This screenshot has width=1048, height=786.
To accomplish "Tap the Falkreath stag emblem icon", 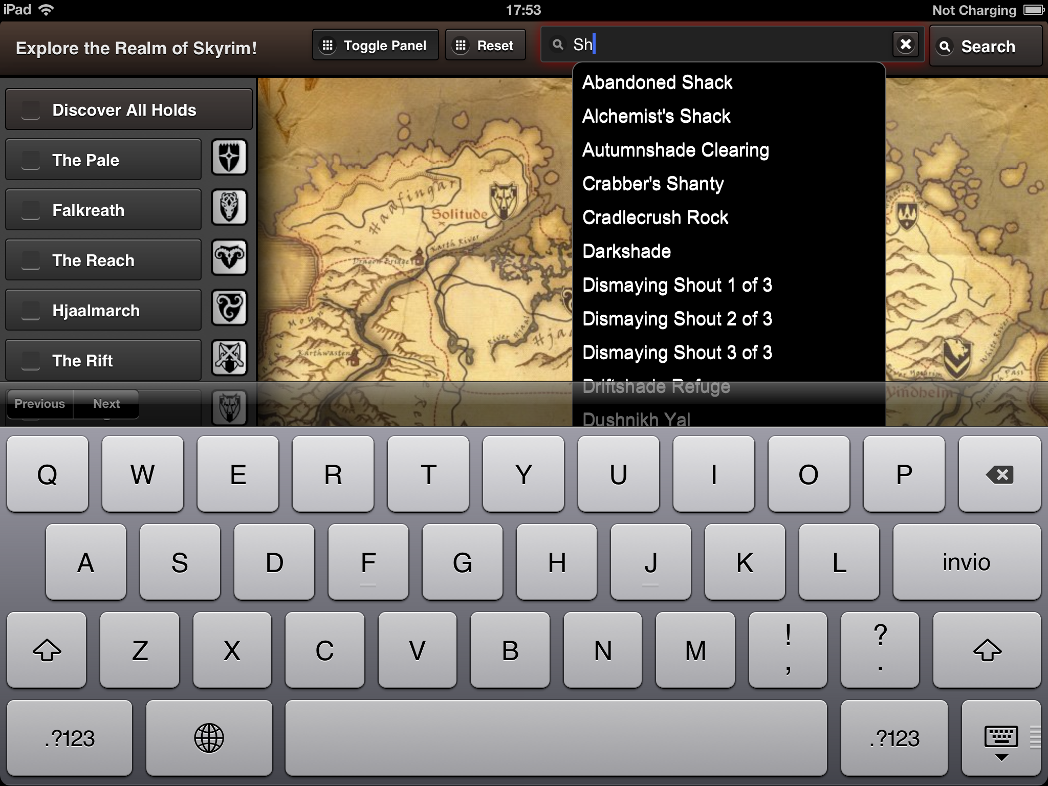I will point(229,207).
